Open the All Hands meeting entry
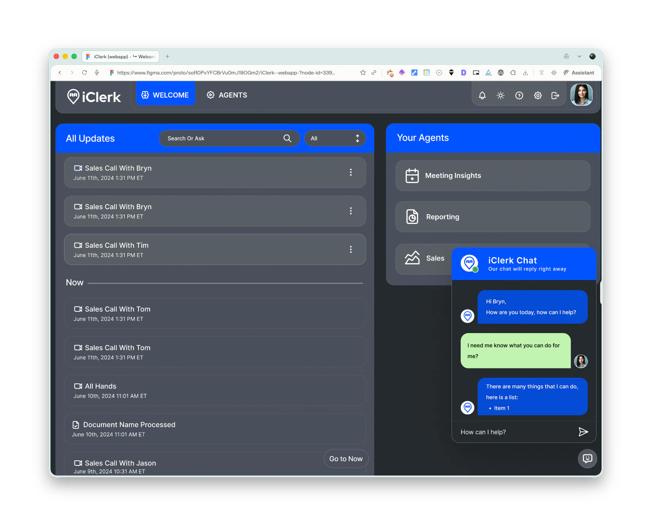The image size is (652, 526). [x=215, y=390]
